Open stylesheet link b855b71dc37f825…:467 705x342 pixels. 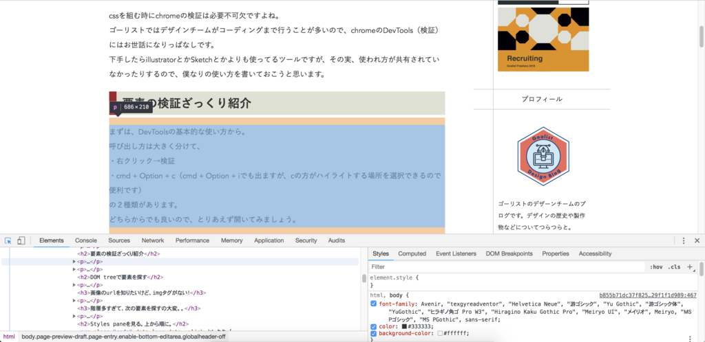point(648,296)
